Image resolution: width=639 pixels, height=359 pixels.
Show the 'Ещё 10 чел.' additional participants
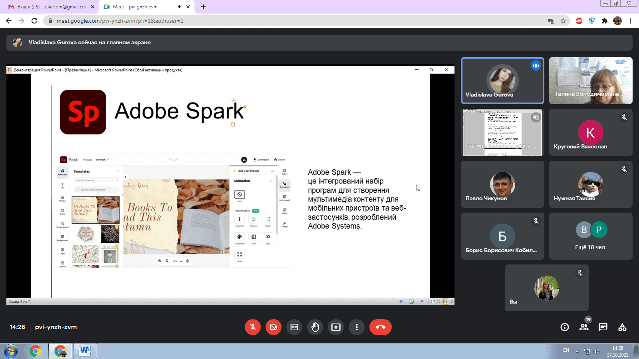[x=591, y=236]
